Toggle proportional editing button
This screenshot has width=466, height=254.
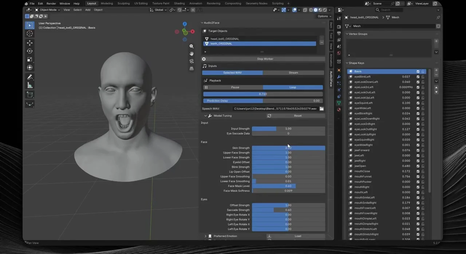pos(193,10)
